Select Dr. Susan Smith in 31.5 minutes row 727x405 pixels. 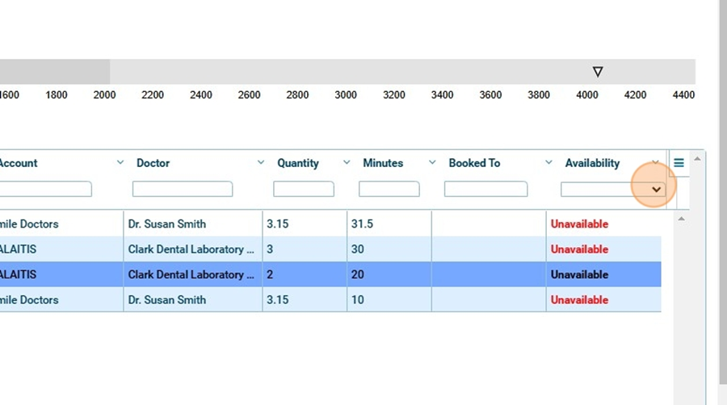coord(167,224)
